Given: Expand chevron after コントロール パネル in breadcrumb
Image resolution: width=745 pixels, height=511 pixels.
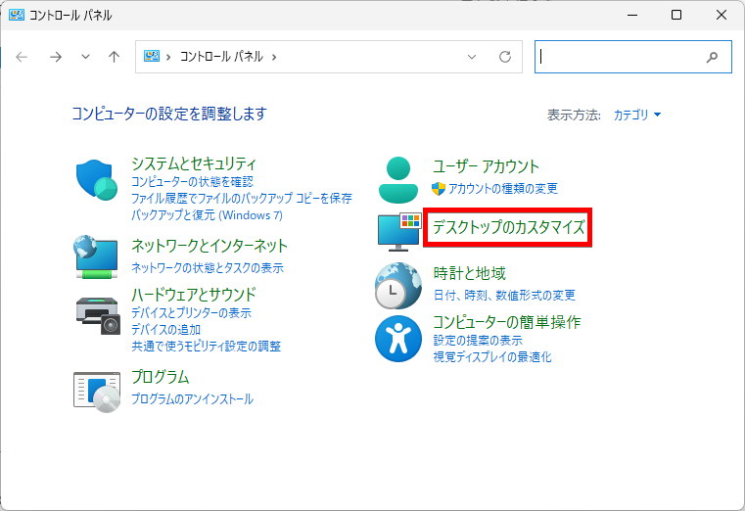Looking at the screenshot, I should (274, 57).
